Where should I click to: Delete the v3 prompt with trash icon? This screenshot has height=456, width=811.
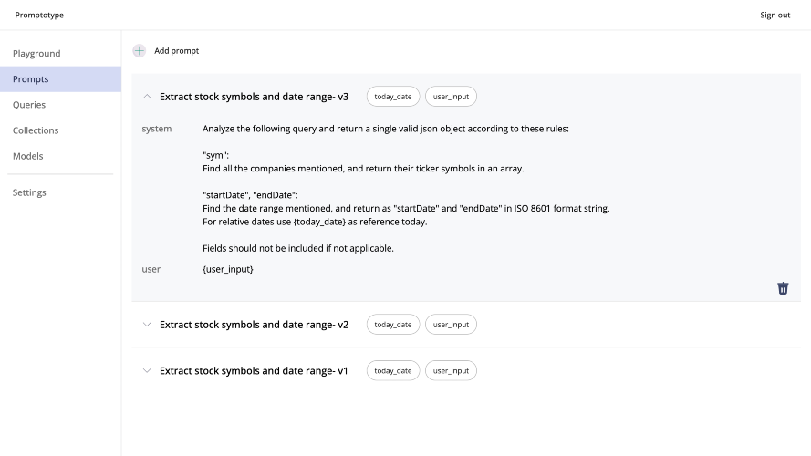pos(783,288)
